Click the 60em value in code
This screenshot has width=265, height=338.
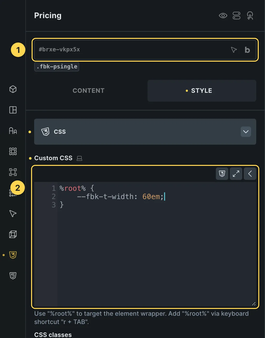point(151,197)
